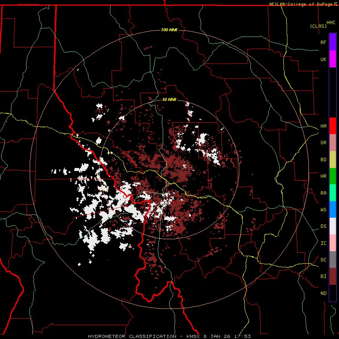Click the 50 NMI range ring label
This screenshot has height=339, width=339.
[169, 100]
